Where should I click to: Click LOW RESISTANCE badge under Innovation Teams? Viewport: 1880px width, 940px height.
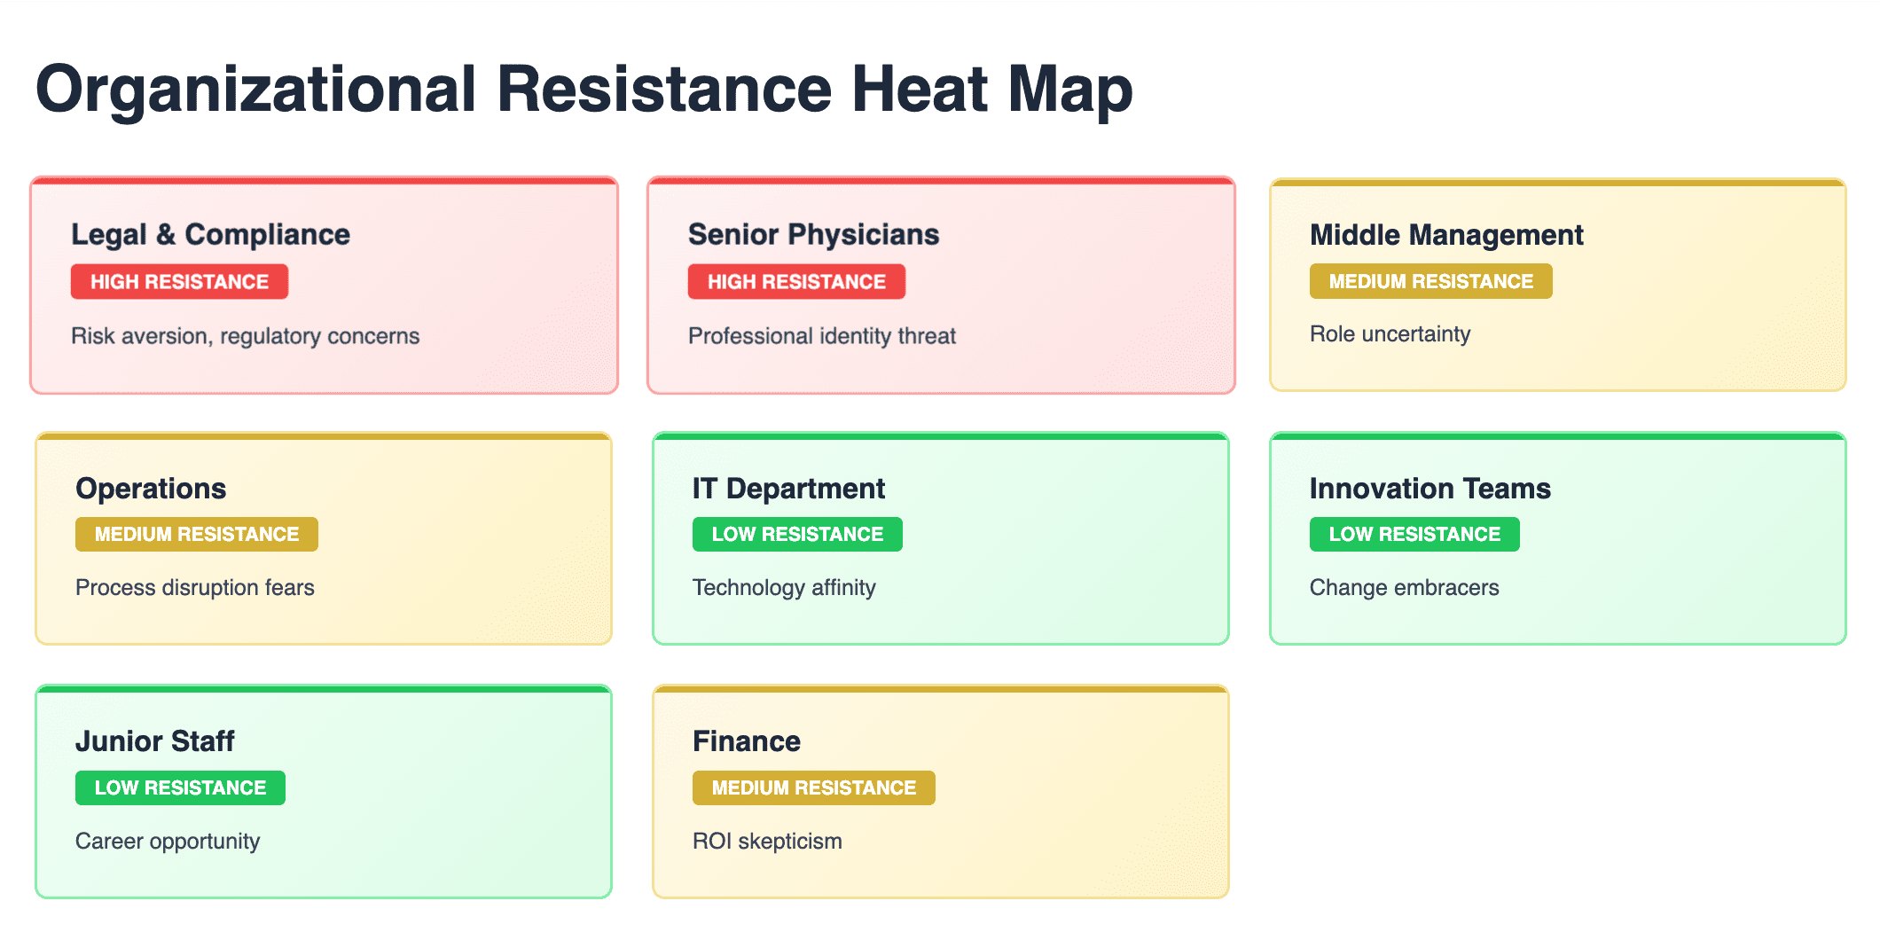pyautogui.click(x=1414, y=534)
